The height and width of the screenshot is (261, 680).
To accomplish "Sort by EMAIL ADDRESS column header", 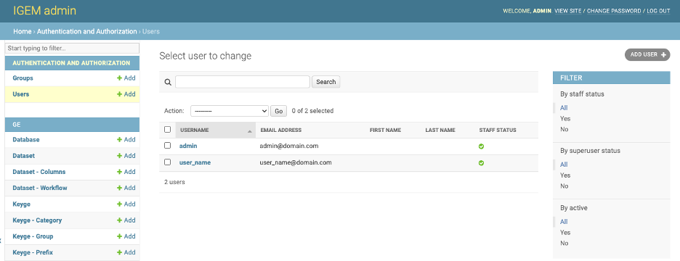I will pyautogui.click(x=280, y=130).
